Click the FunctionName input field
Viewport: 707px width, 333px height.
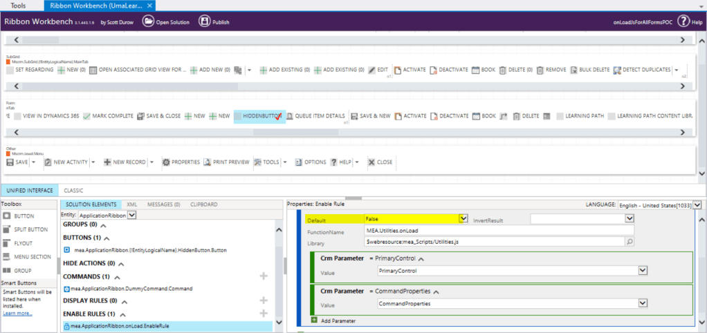pyautogui.click(x=498, y=231)
